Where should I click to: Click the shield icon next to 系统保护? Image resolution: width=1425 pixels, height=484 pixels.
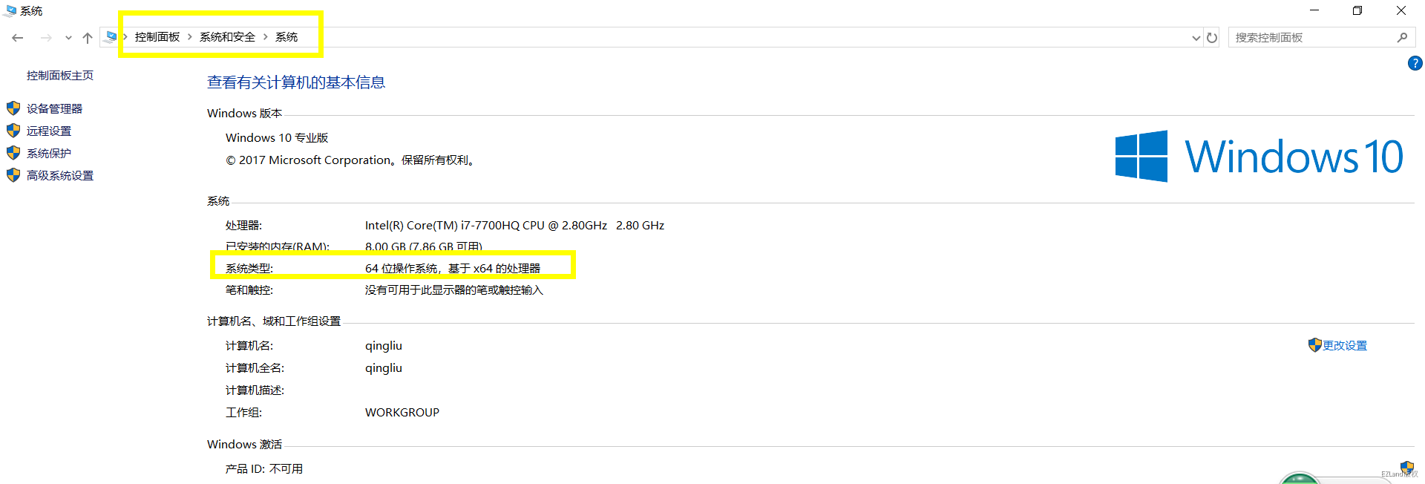tap(13, 153)
